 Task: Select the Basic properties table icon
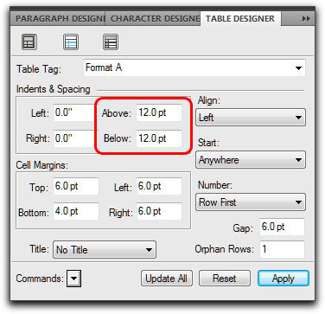(x=29, y=42)
